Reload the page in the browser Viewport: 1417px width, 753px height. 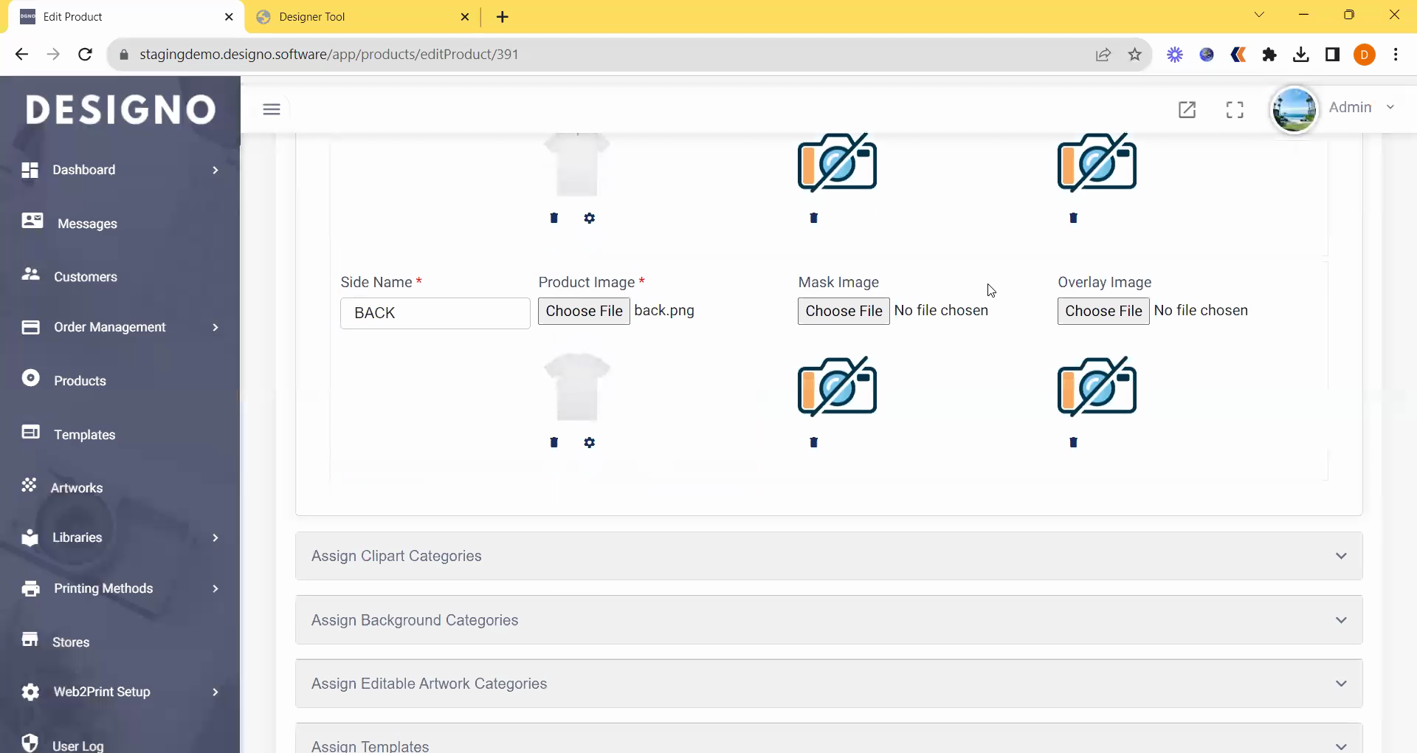coord(85,55)
